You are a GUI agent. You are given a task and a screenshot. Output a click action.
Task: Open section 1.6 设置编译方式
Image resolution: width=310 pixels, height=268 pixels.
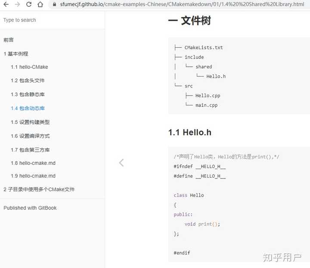click(30, 136)
